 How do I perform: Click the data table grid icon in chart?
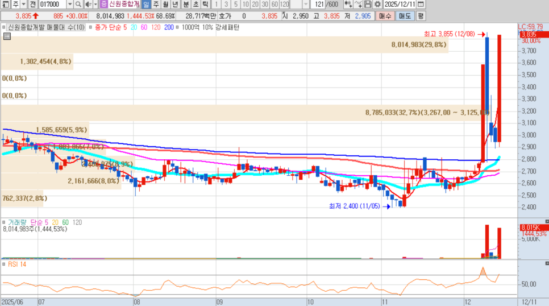pos(7,36)
